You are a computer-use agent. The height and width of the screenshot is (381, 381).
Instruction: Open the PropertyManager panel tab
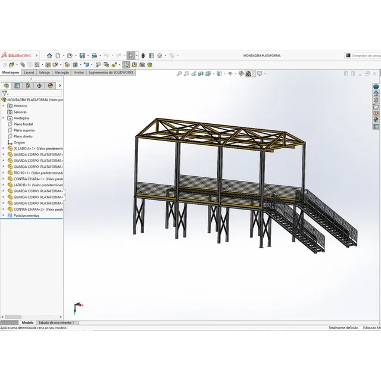click(17, 86)
